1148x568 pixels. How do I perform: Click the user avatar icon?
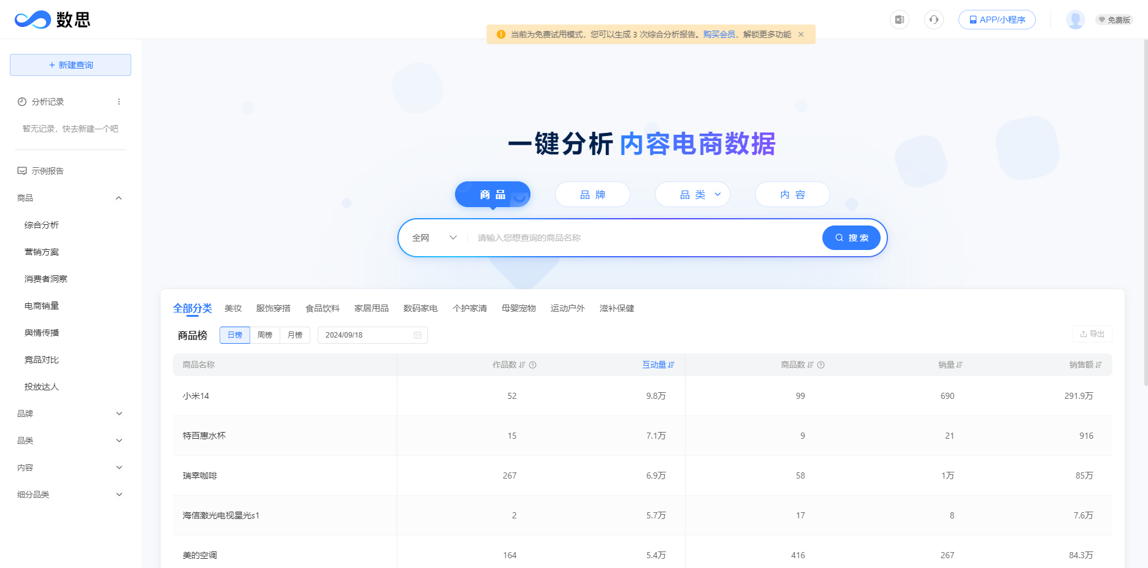1076,20
